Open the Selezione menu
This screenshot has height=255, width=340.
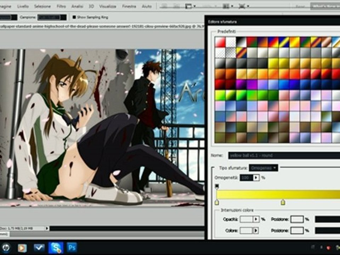[42, 6]
